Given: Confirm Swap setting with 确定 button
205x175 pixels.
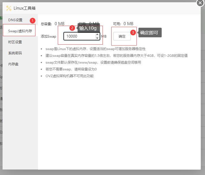Looking at the screenshot, I should tap(122, 36).
